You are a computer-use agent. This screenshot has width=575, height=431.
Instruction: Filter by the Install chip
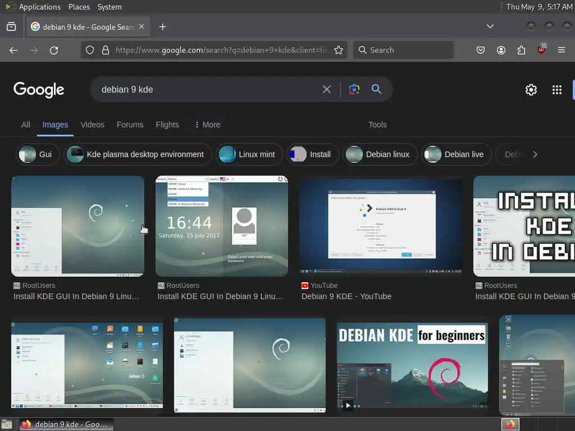click(x=312, y=154)
